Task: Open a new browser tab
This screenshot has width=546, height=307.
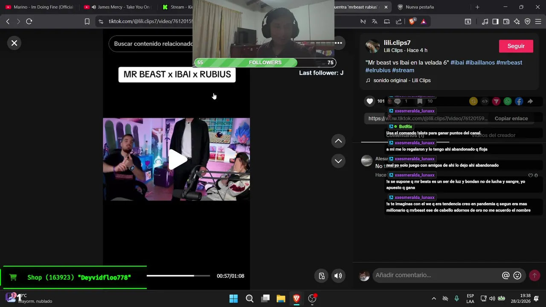Action: coord(477,7)
